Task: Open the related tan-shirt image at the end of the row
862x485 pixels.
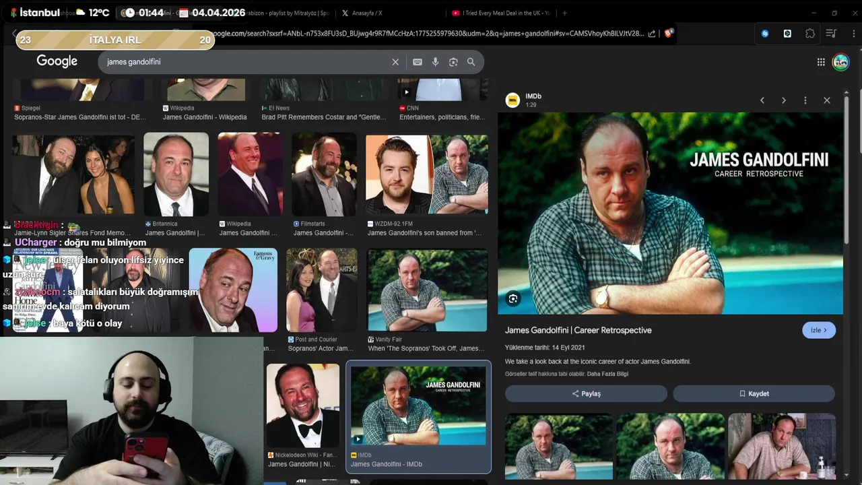Action: click(782, 446)
